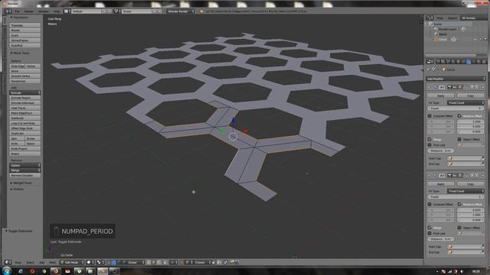Toggle Merge checkbox in second Array modifier
This screenshot has height=275, width=490.
pos(430,228)
